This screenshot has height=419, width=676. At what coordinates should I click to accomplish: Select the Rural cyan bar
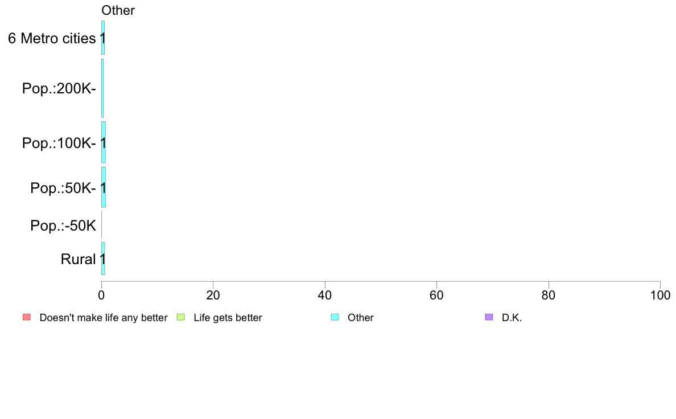[103, 258]
